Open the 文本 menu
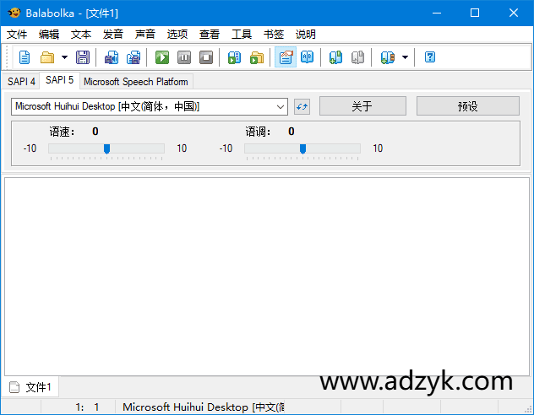The width and height of the screenshot is (534, 415). (x=81, y=35)
